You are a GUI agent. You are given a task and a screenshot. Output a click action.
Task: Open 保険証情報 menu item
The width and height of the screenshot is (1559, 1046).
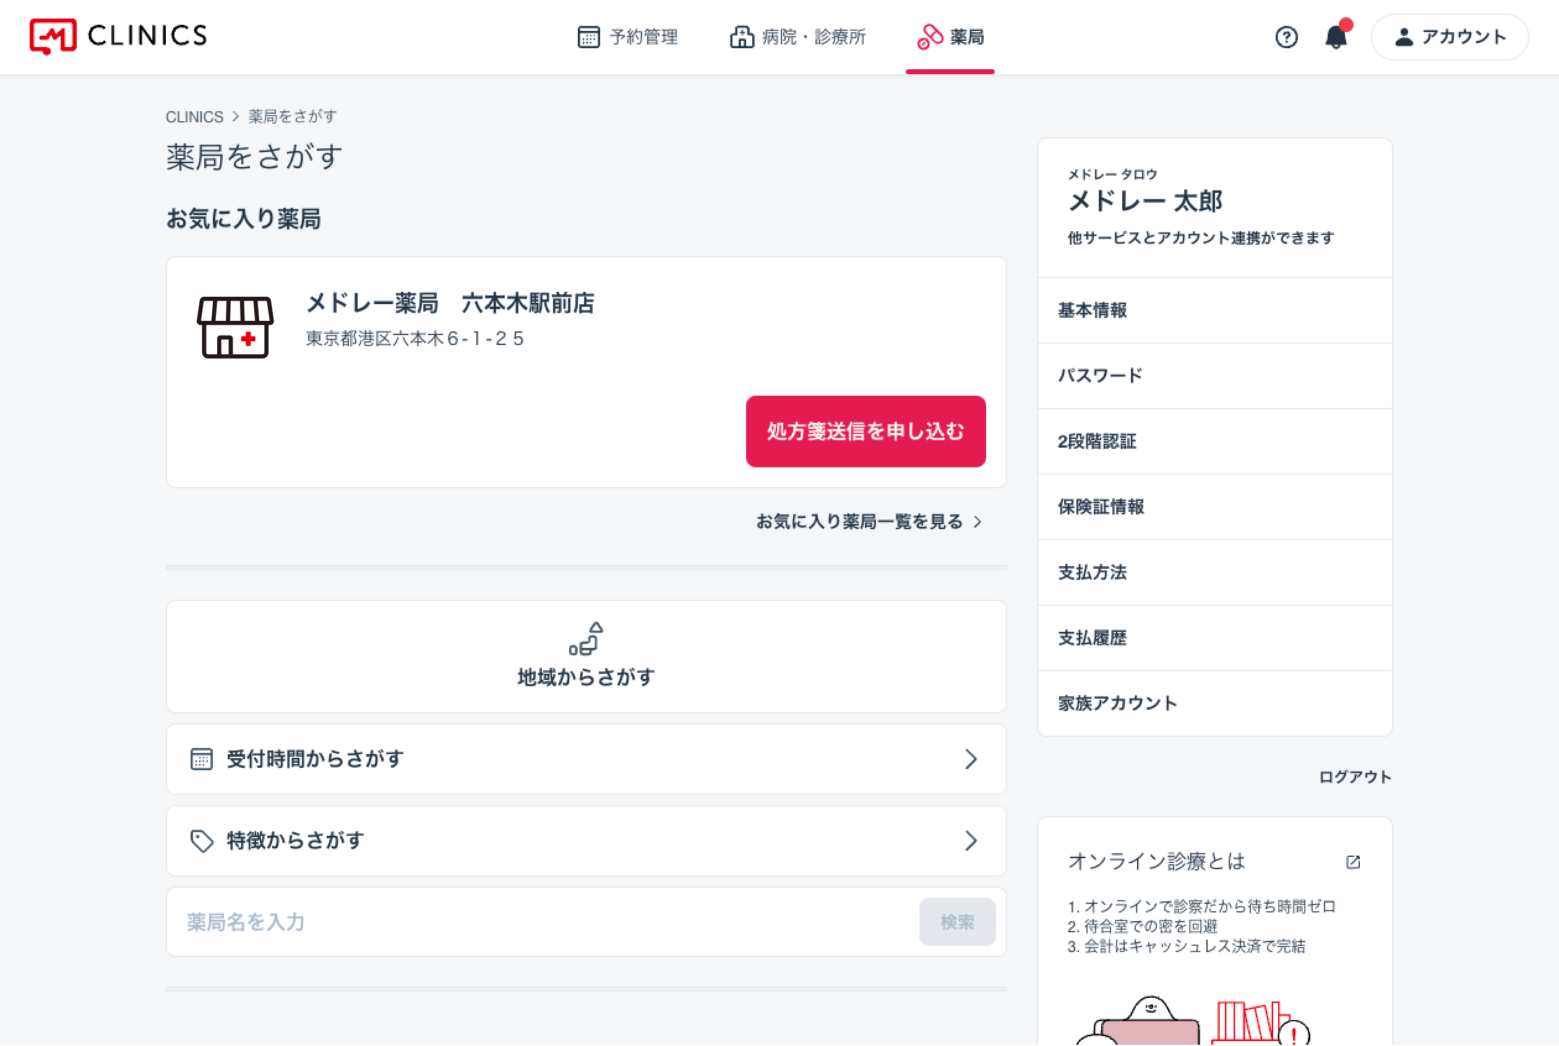[x=1214, y=506]
